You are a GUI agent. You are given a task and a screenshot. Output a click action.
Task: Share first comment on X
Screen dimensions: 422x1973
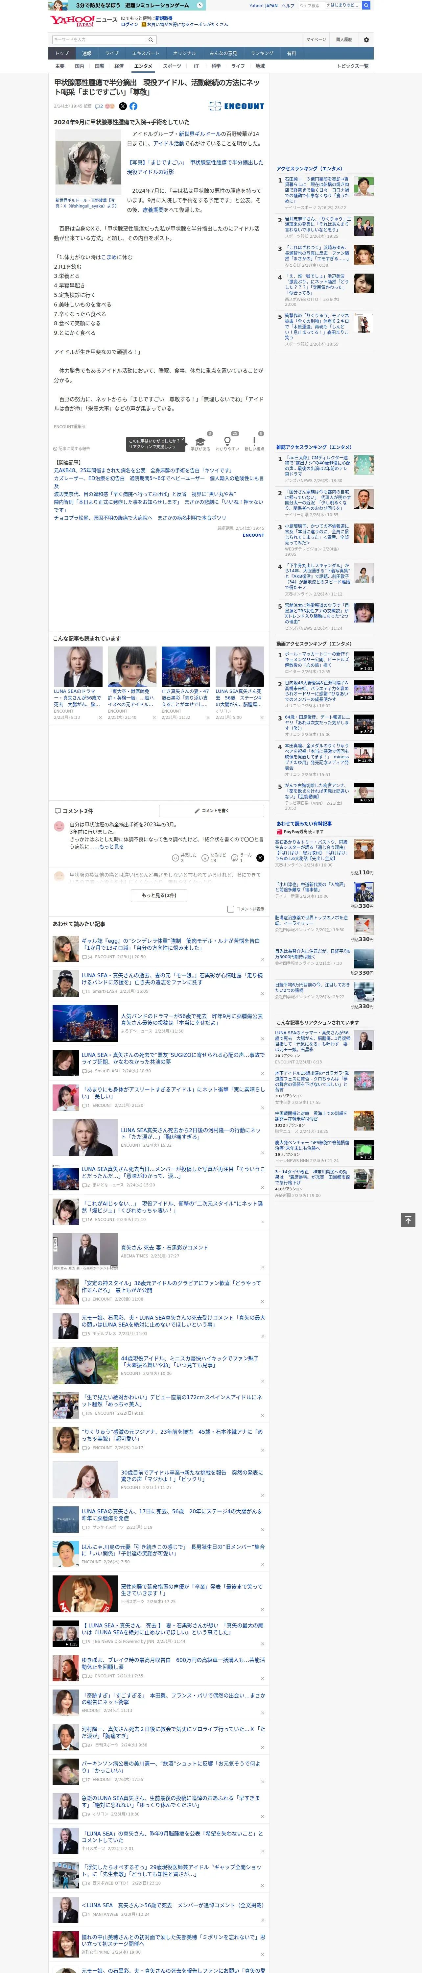[260, 858]
